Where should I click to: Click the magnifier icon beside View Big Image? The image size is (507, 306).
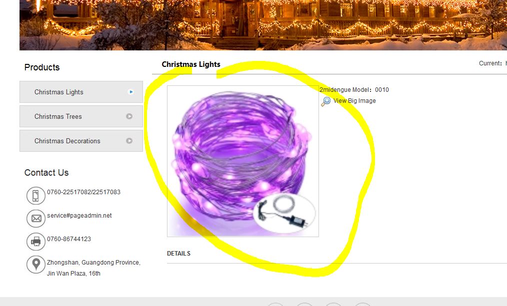325,101
